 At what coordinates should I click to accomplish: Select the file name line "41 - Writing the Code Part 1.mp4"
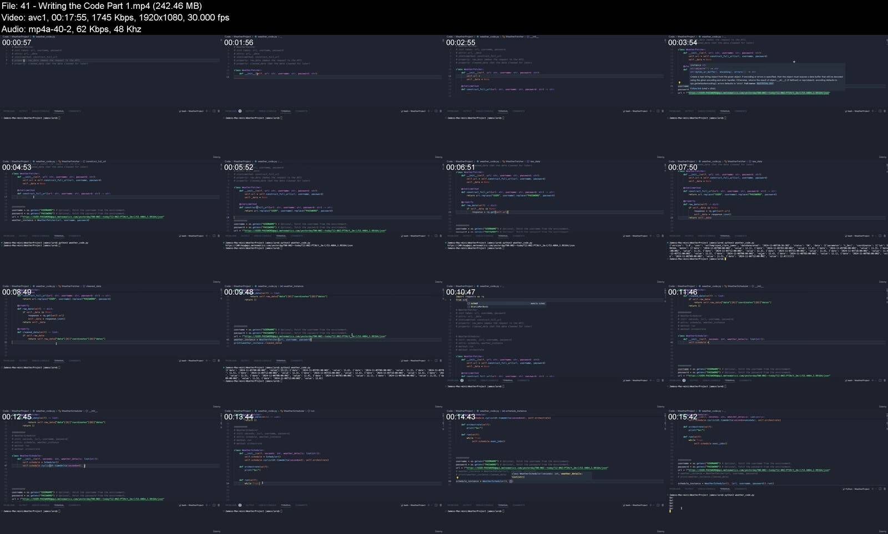tap(102, 6)
